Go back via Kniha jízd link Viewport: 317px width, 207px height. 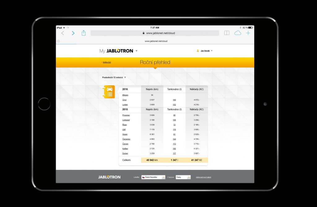(x=106, y=62)
